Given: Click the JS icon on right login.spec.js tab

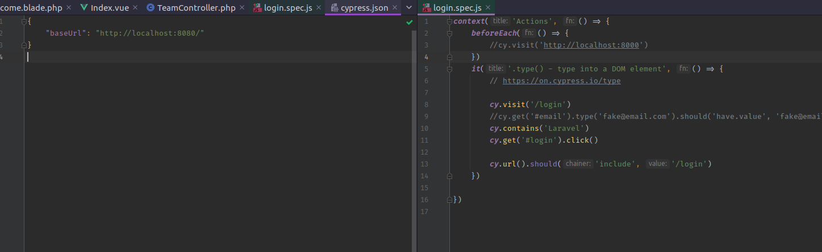Looking at the screenshot, I should pyautogui.click(x=425, y=8).
